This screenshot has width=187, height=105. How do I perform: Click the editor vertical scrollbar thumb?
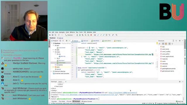pos(157,64)
